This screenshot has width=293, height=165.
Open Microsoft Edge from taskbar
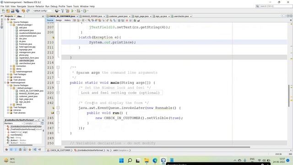click(155, 160)
